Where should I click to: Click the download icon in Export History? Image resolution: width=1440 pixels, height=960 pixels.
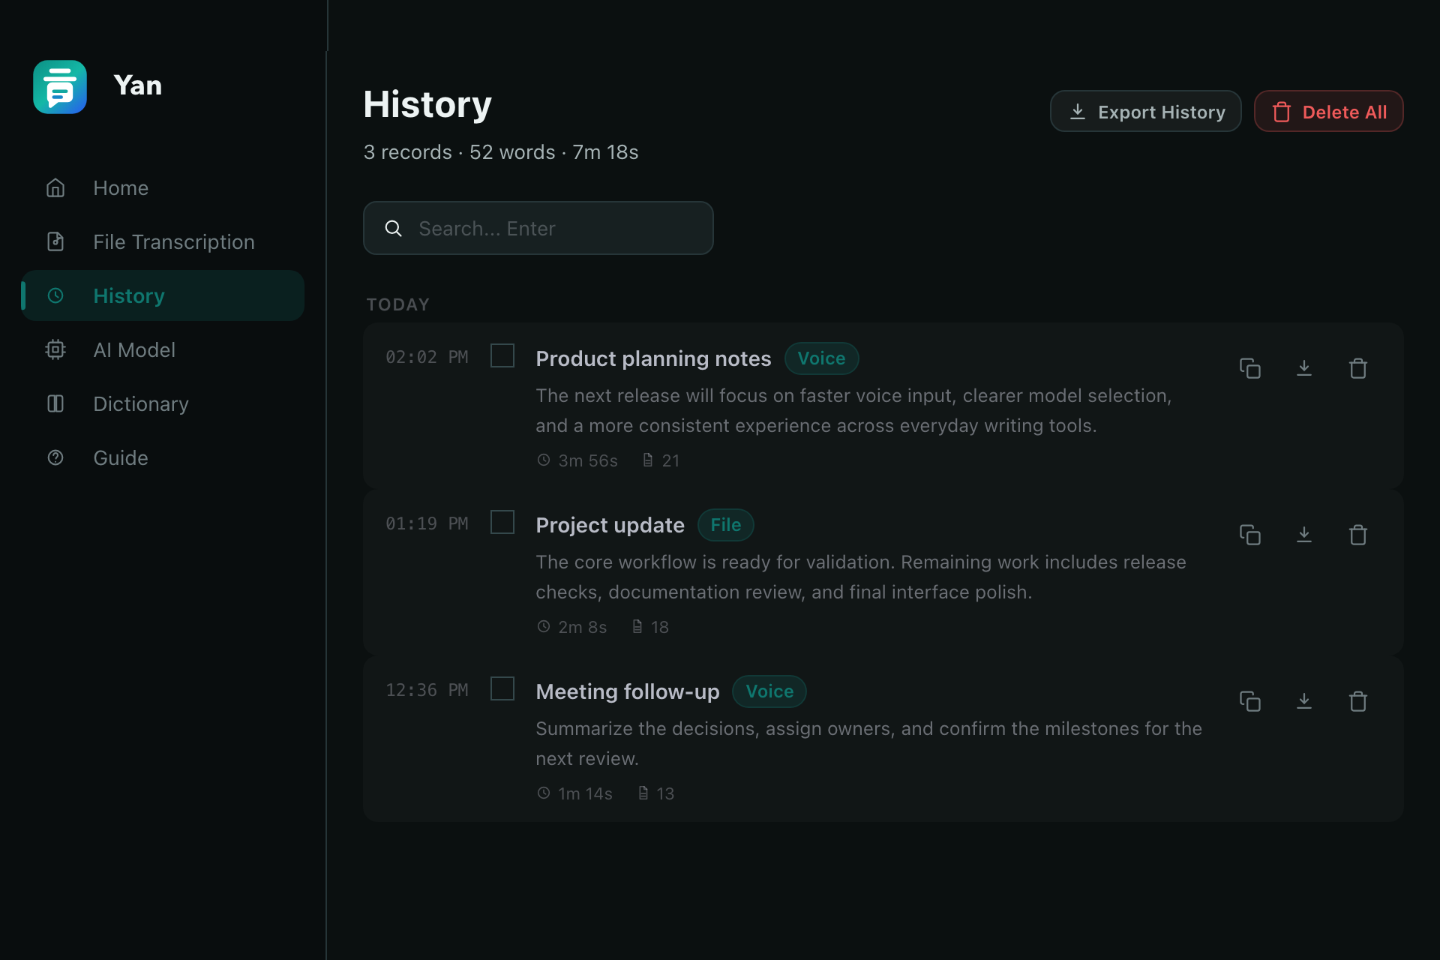coord(1078,112)
